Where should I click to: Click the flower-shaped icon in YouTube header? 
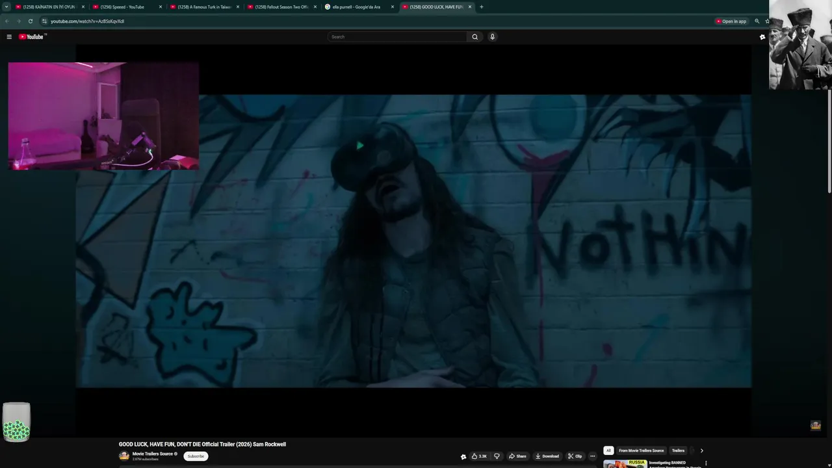tap(762, 37)
